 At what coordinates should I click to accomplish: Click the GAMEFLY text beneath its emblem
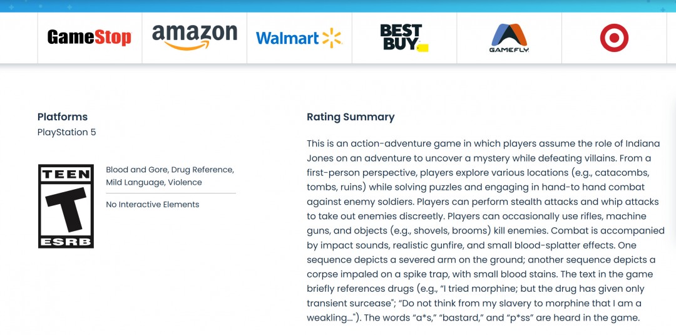point(509,50)
